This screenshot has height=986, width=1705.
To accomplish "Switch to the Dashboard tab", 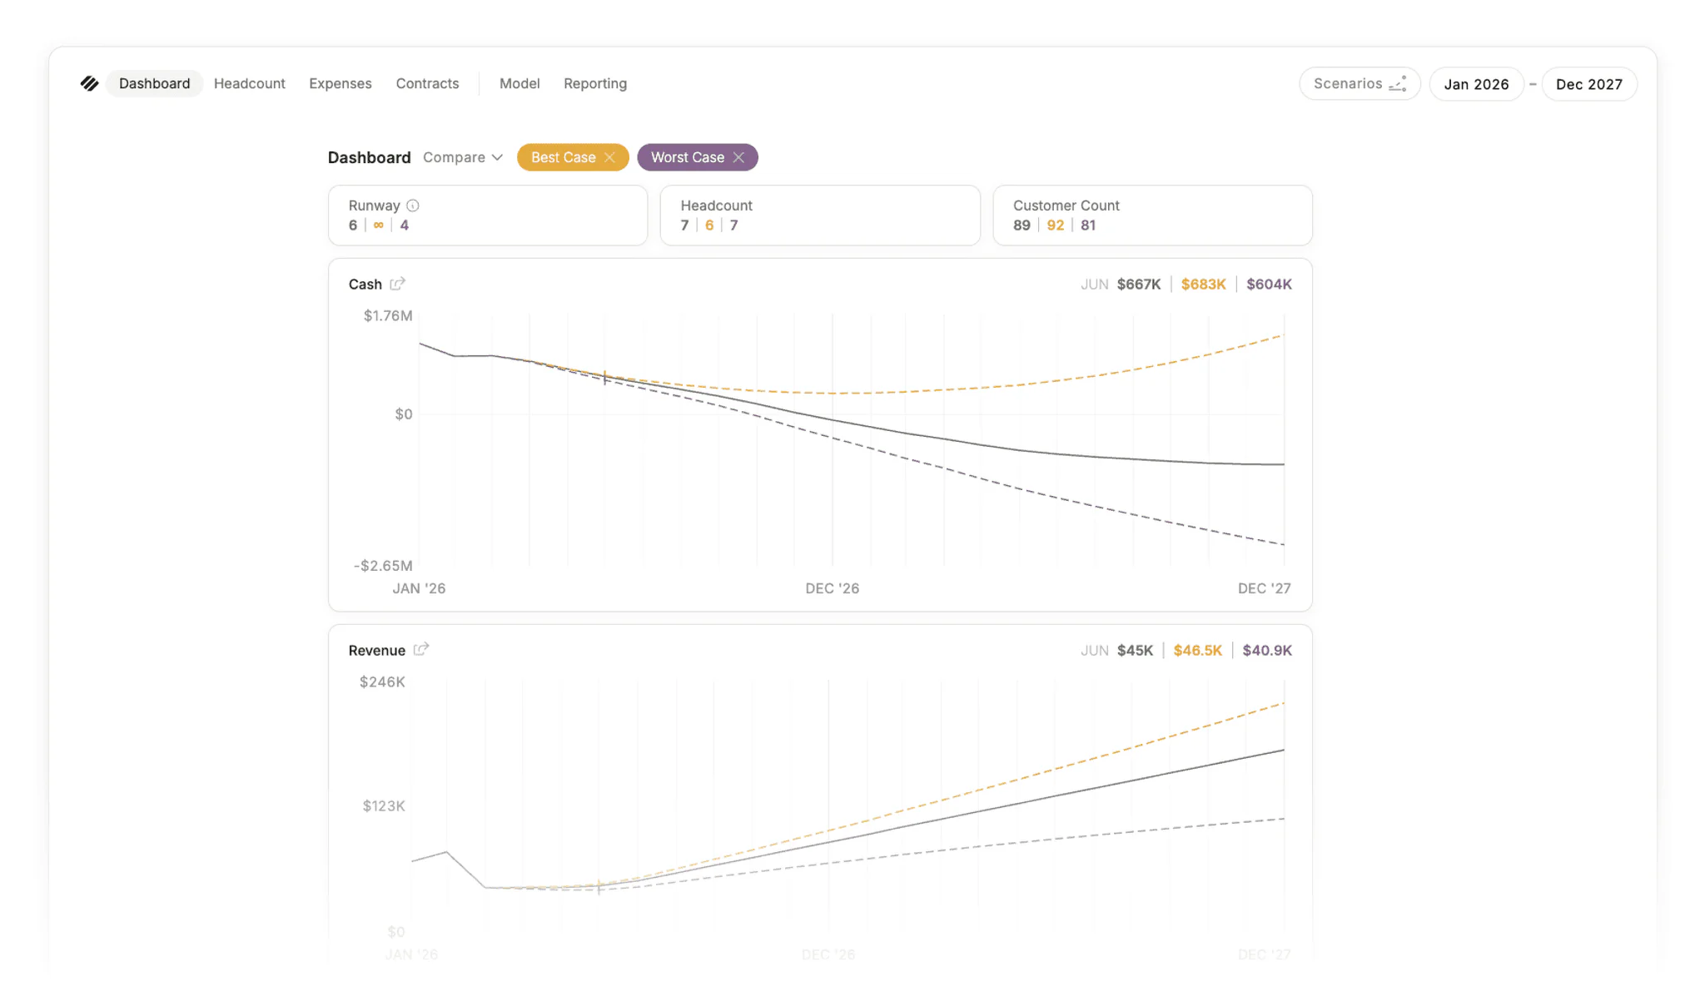I will [154, 83].
